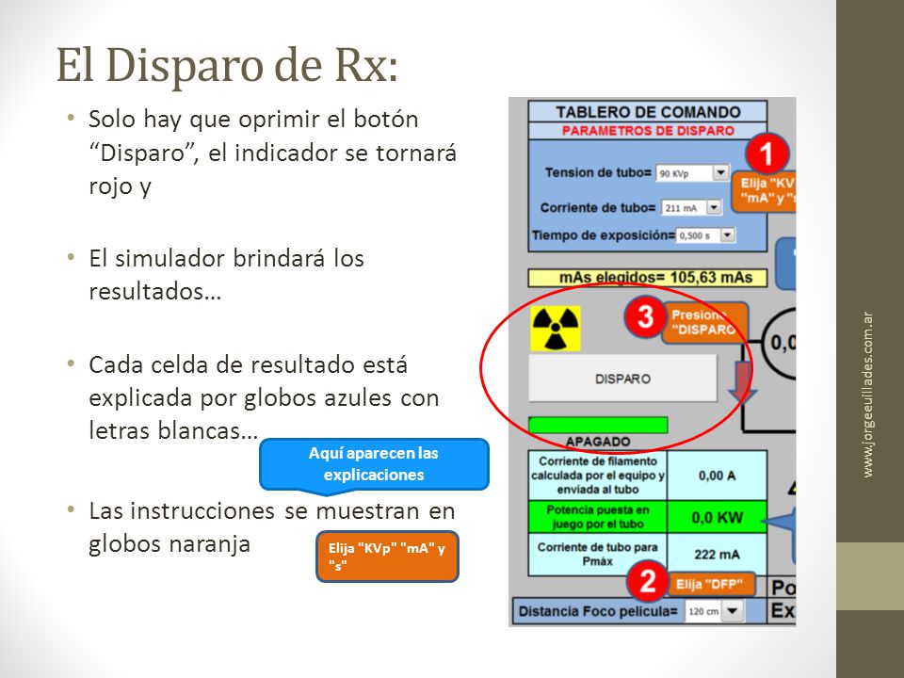Click the blue 'Aquí aparecen las explicaciones' balloon
The image size is (904, 678).
(x=374, y=464)
